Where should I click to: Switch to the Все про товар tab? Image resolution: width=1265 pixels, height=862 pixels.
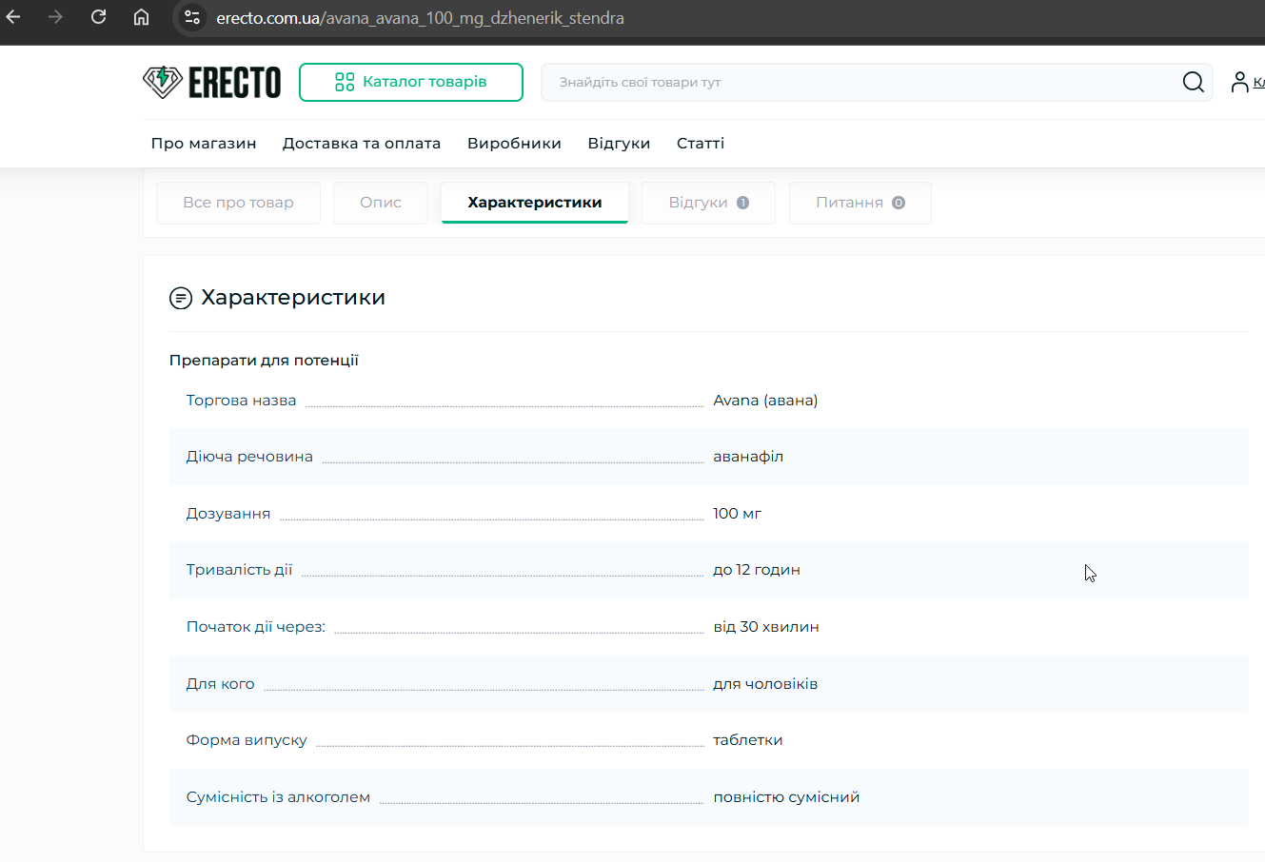click(x=238, y=203)
